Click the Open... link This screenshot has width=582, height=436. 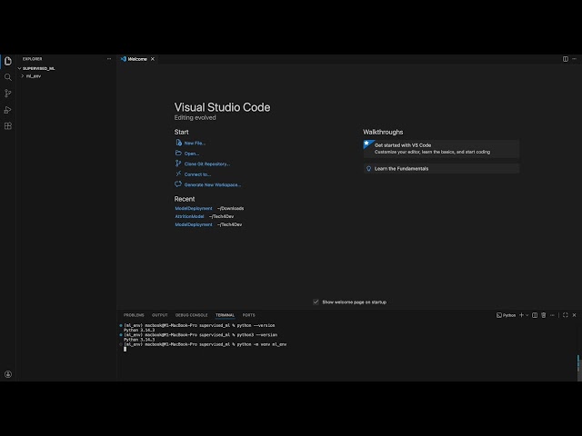[192, 154]
